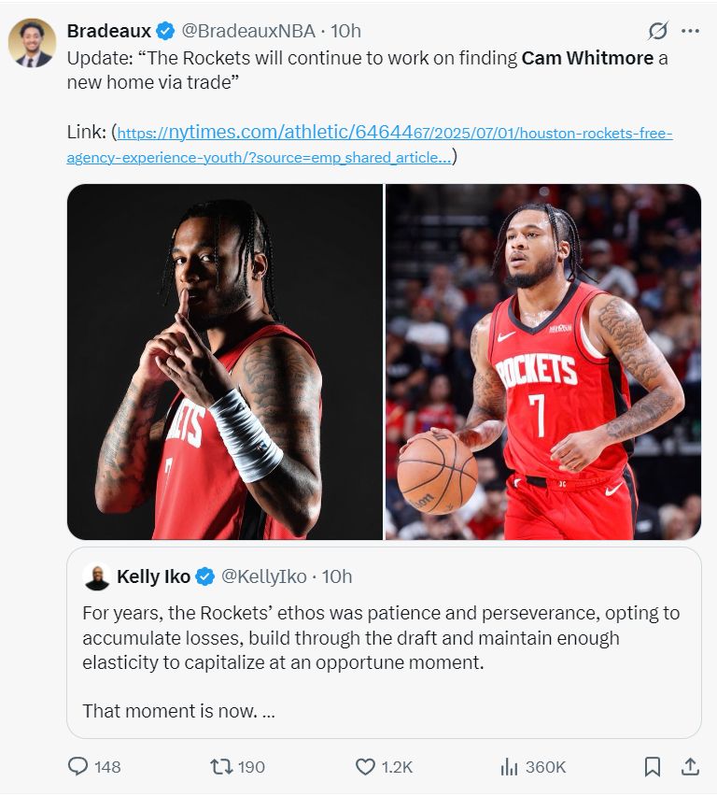Open the Grok explain icon
Image resolution: width=717 pixels, height=796 pixels.
point(658,31)
